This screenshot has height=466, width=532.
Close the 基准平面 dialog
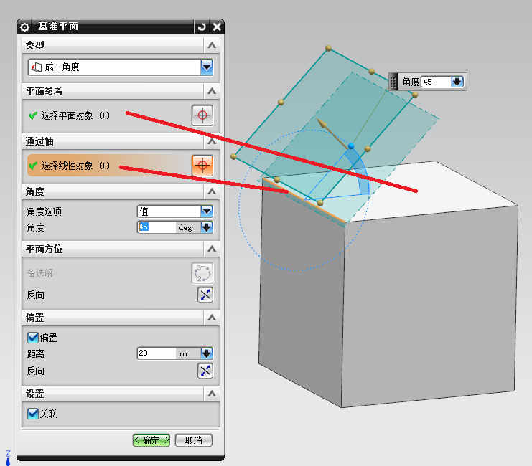pyautogui.click(x=217, y=27)
